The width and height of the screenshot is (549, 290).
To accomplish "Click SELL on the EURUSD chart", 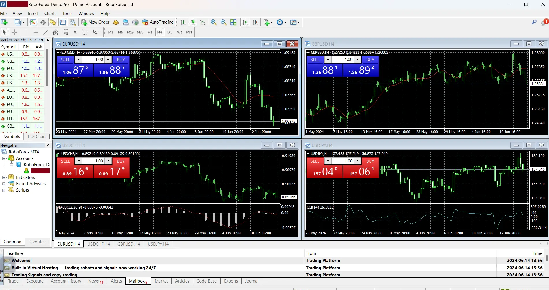I will (66, 60).
